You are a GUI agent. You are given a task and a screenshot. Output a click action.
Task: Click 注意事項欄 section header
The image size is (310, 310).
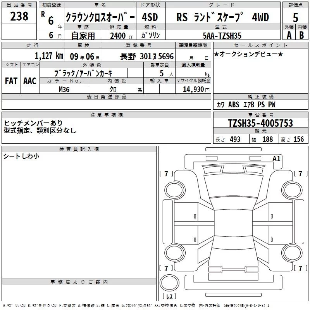click(x=106, y=115)
